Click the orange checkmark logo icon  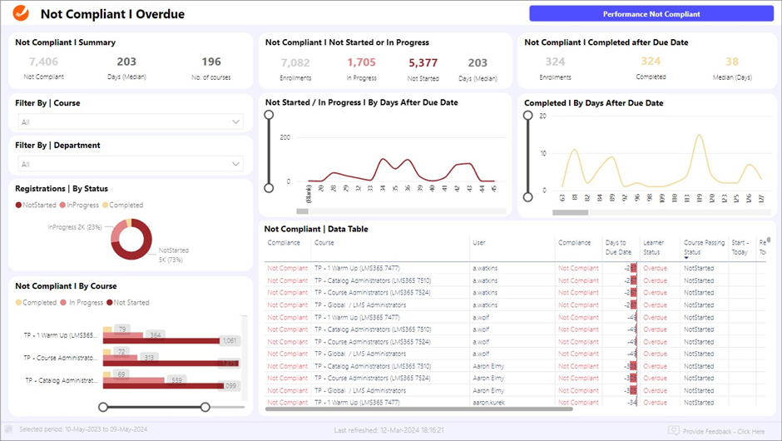21,13
